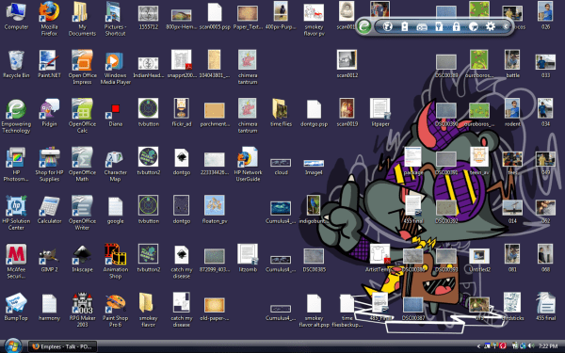Open the volume speaker tray icon

click(x=531, y=346)
